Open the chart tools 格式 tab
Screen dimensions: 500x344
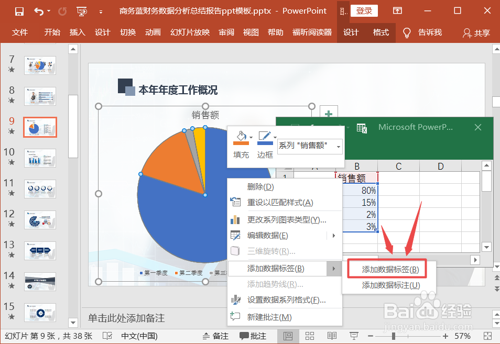(381, 32)
